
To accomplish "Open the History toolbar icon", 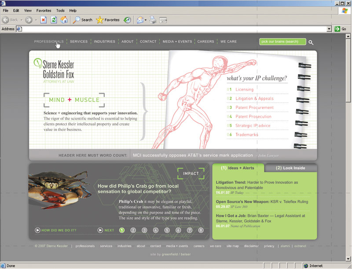I will pos(127,20).
